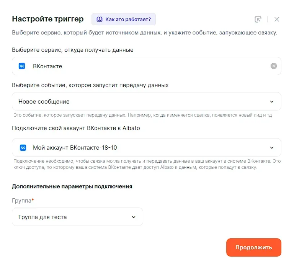Click the "Выберите событие" label text

(x=90, y=85)
